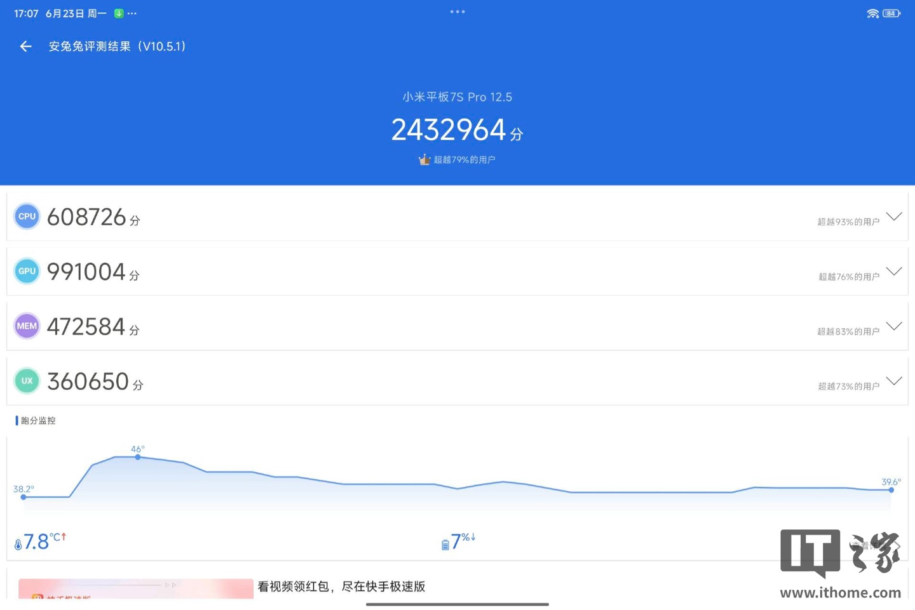
Task: Click the 39.6° end point on chart
Action: [x=891, y=490]
